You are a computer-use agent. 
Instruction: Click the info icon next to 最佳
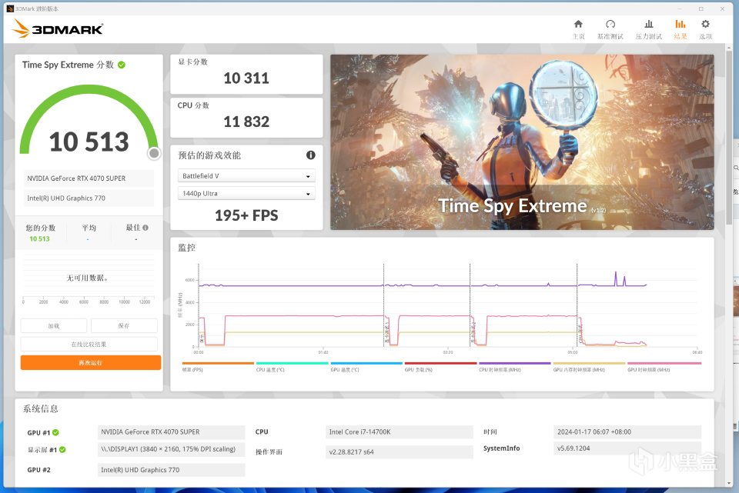pyautogui.click(x=145, y=228)
